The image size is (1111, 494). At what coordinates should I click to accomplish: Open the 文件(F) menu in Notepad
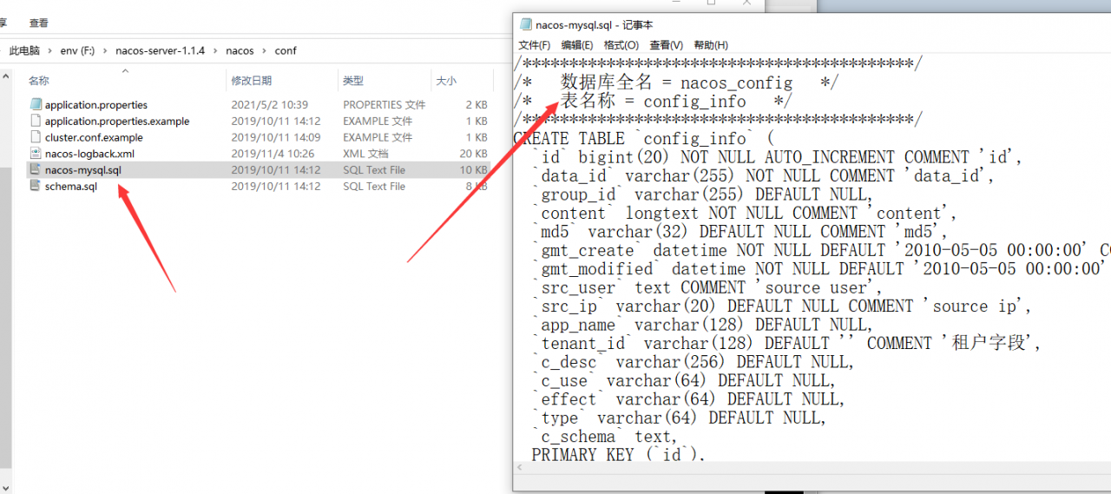coord(534,45)
